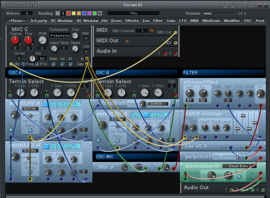Click the Pool category button
This screenshot has width=270, height=198.
click(x=260, y=21)
